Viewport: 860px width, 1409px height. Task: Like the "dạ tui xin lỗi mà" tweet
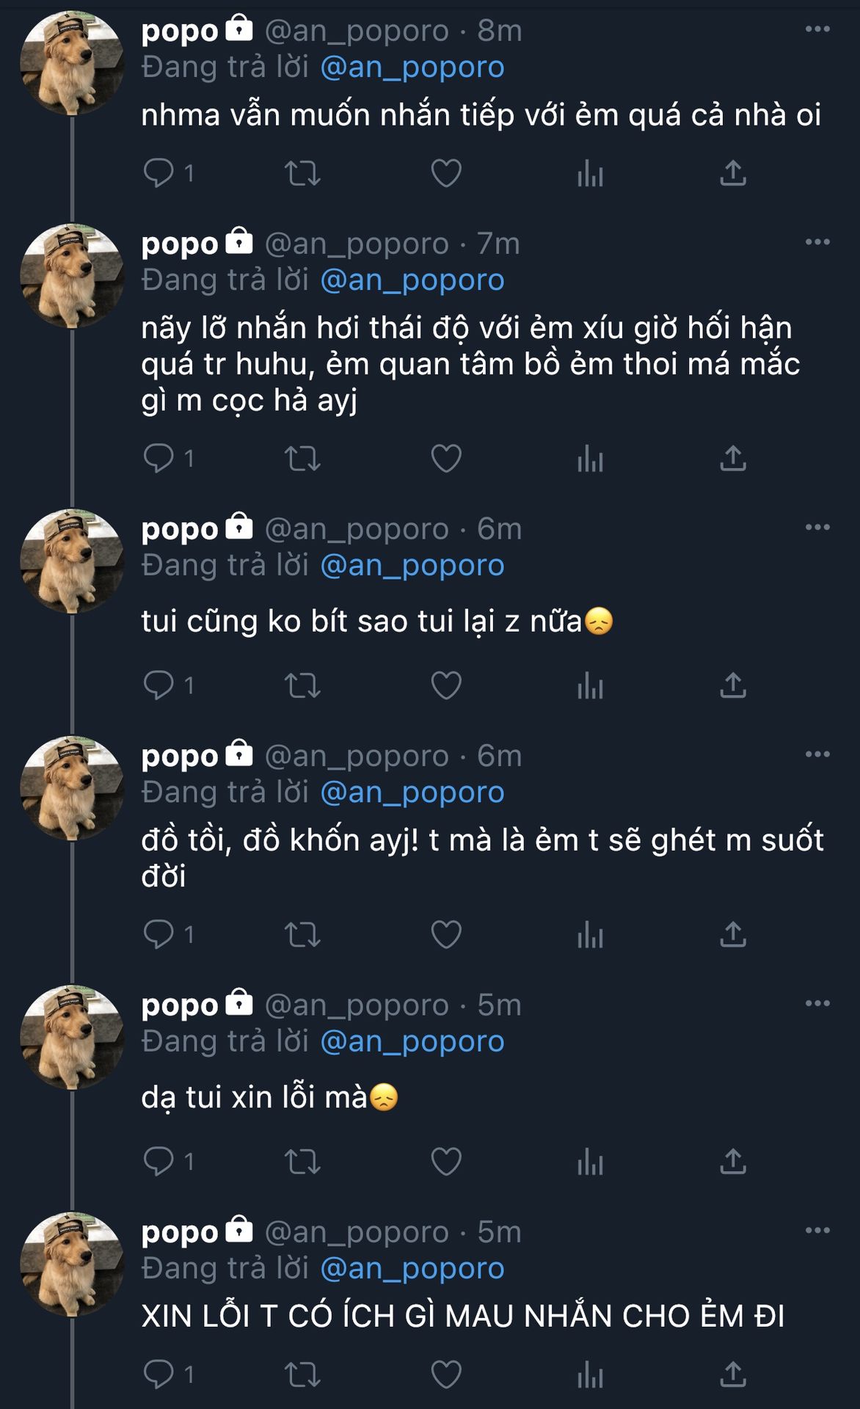(446, 1162)
